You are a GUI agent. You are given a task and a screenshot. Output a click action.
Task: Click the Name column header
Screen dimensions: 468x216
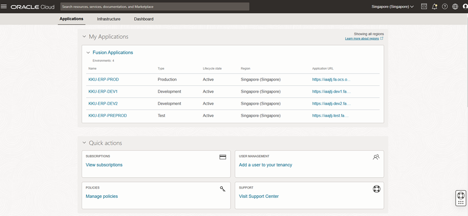[x=92, y=68]
